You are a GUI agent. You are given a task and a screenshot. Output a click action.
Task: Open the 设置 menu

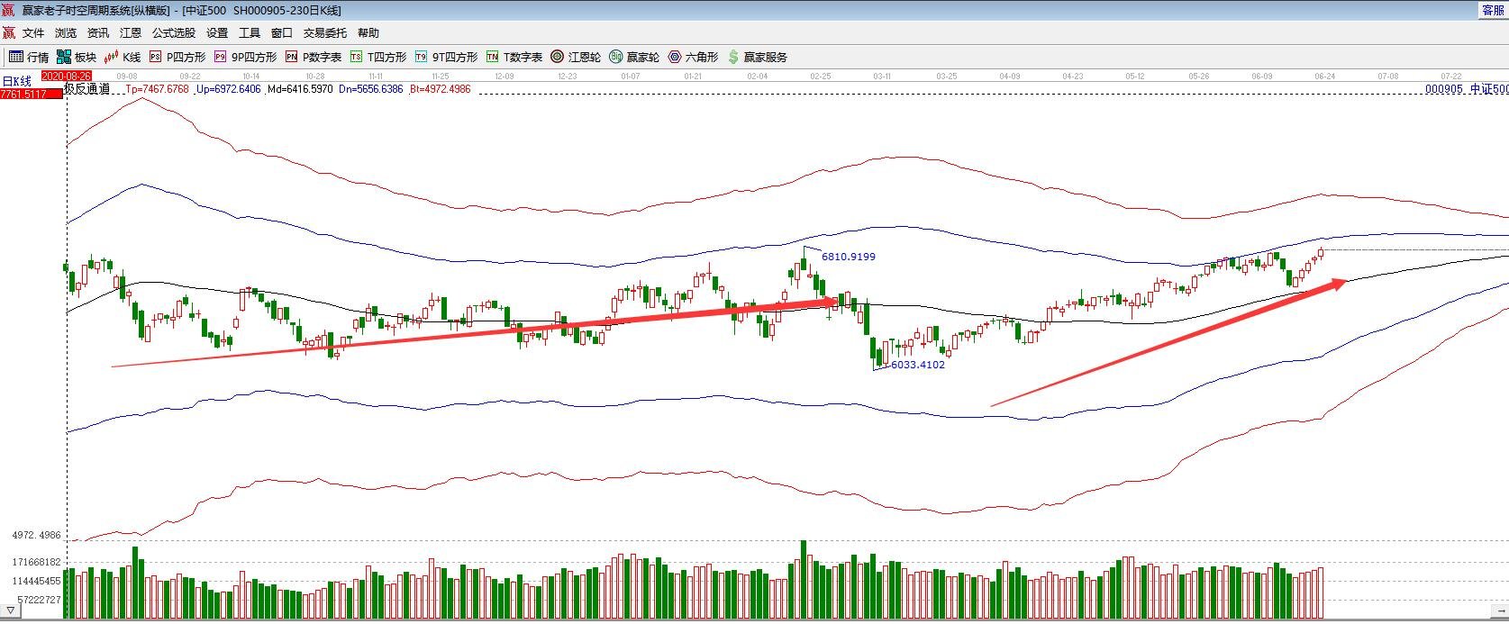217,32
